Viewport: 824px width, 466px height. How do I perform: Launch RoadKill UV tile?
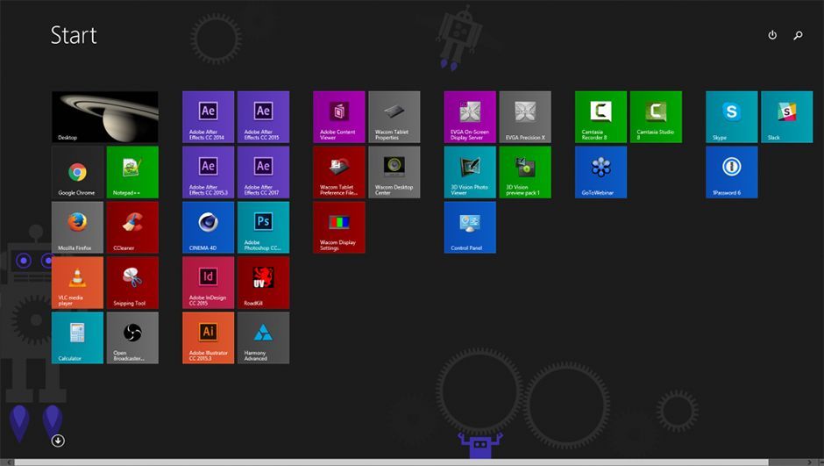pyautogui.click(x=263, y=283)
